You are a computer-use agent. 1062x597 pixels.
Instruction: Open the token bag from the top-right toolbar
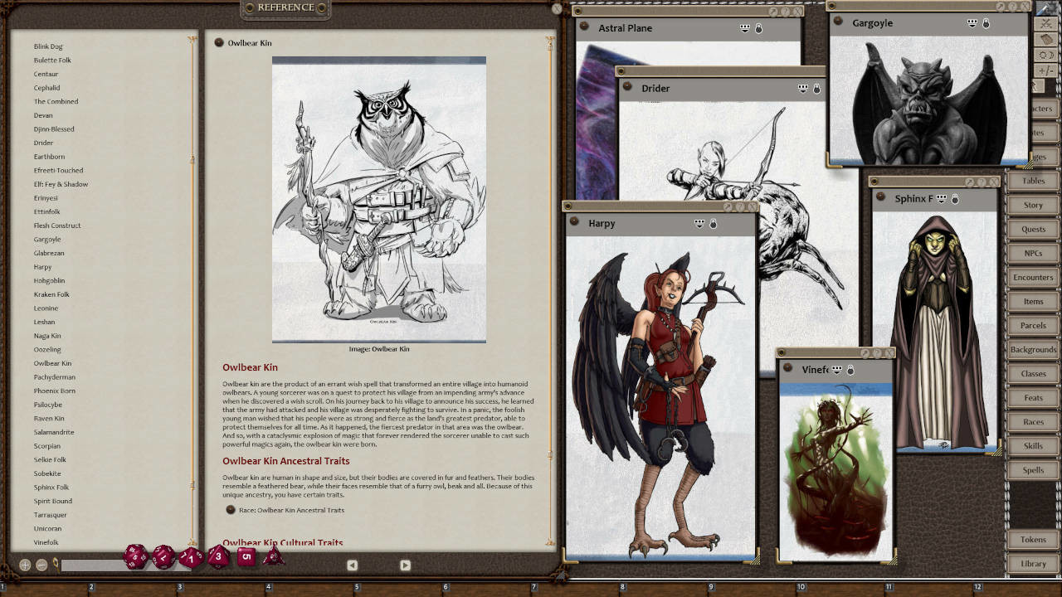tap(1046, 39)
